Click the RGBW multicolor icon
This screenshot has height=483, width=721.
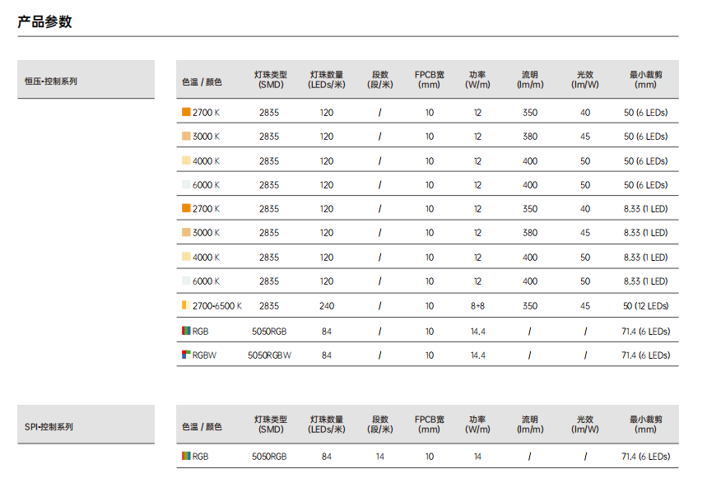click(x=186, y=355)
